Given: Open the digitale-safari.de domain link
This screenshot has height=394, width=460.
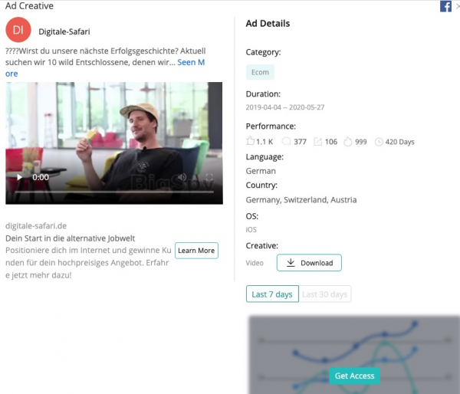Looking at the screenshot, I should [36, 226].
